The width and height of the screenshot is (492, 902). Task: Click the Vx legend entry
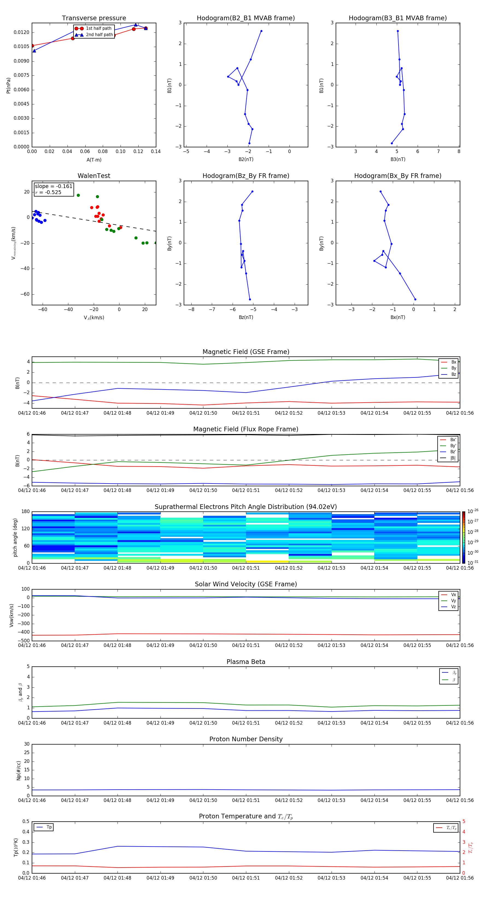click(x=449, y=594)
